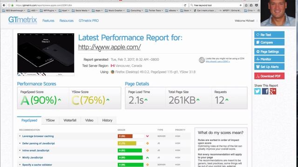Open the Waterfall tab
Viewport: 298px width, 167px height.
point(70,121)
